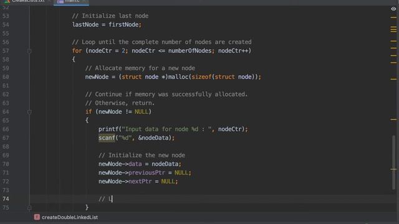This screenshot has height=224, width=399.
Task: Click 'nextPtr' field on line 72
Action: (x=140, y=182)
